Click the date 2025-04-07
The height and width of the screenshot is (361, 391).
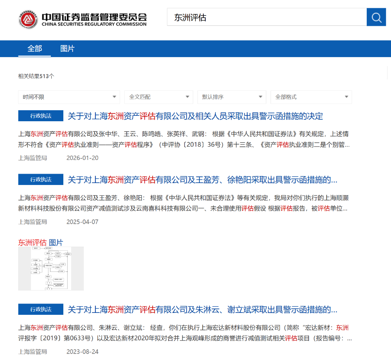click(82, 222)
